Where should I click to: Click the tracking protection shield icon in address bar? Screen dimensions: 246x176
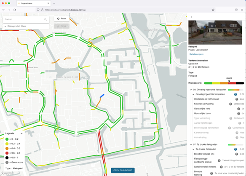click(x=38, y=10)
